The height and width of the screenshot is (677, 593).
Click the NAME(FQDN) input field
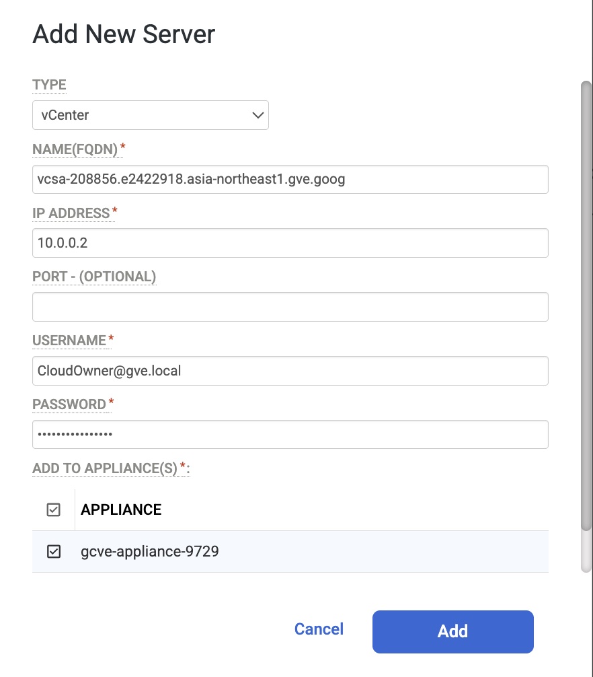pos(290,180)
